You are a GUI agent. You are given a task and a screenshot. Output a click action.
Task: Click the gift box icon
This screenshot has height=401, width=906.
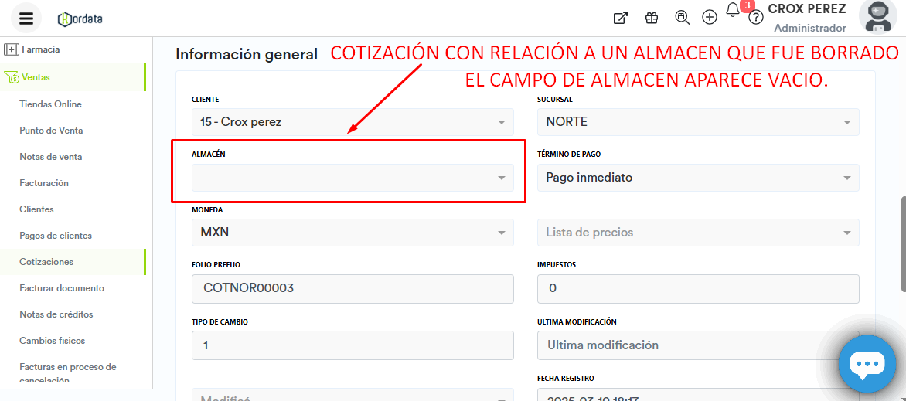(x=652, y=18)
